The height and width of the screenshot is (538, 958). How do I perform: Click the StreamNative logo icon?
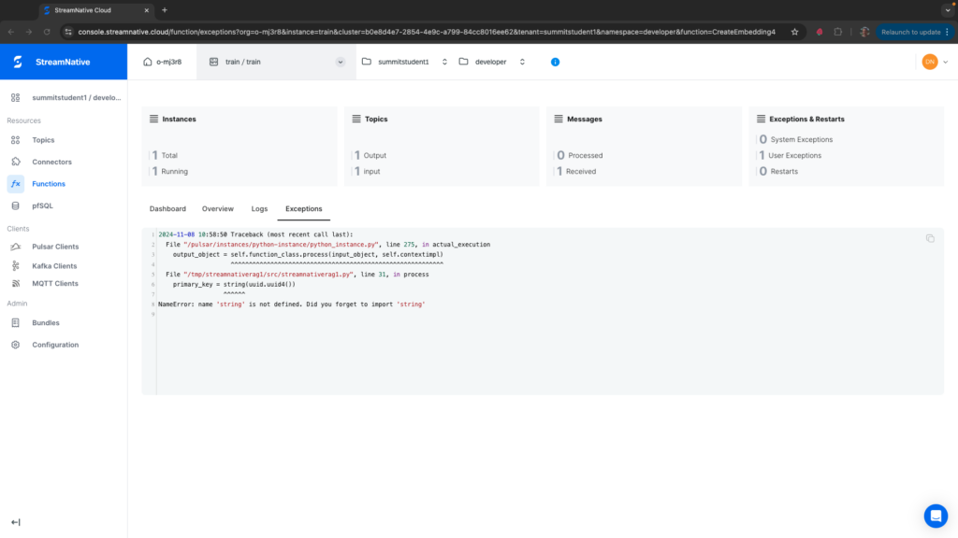(18, 62)
